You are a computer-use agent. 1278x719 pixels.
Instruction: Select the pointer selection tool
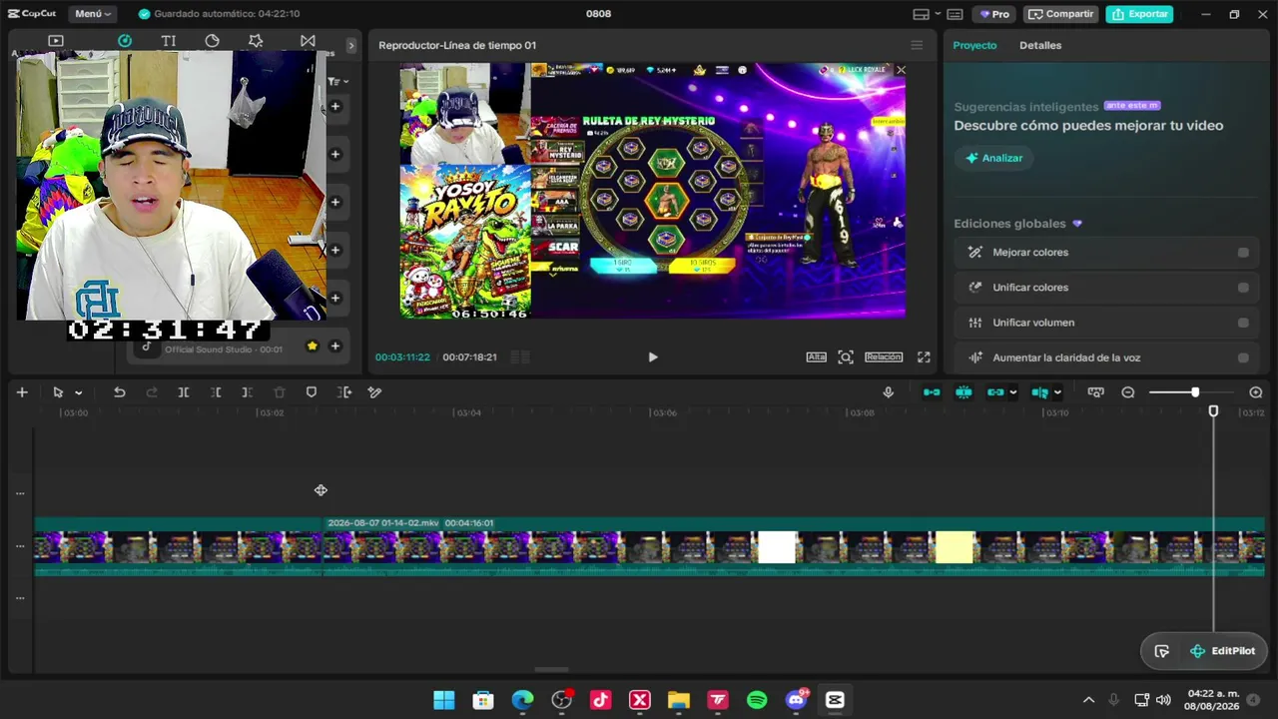pyautogui.click(x=58, y=392)
